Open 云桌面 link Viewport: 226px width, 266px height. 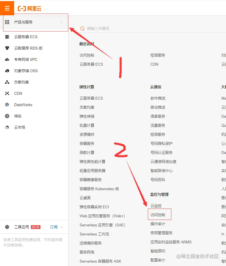[85, 198]
